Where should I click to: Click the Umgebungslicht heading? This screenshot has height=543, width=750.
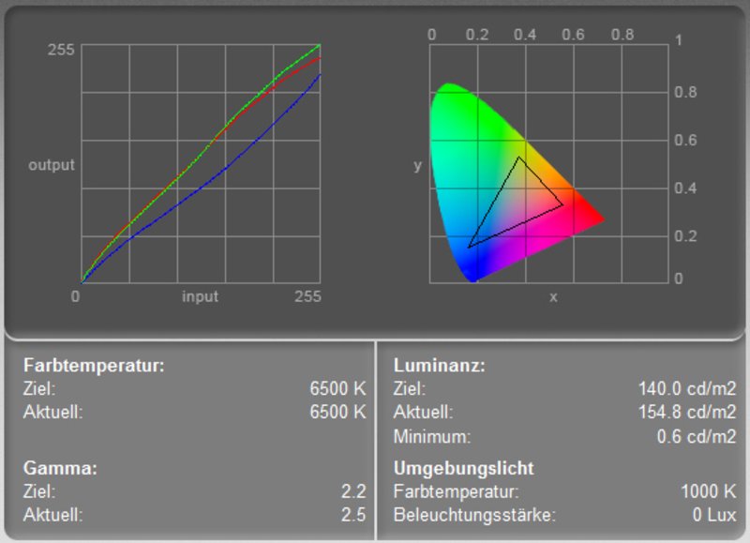[463, 468]
